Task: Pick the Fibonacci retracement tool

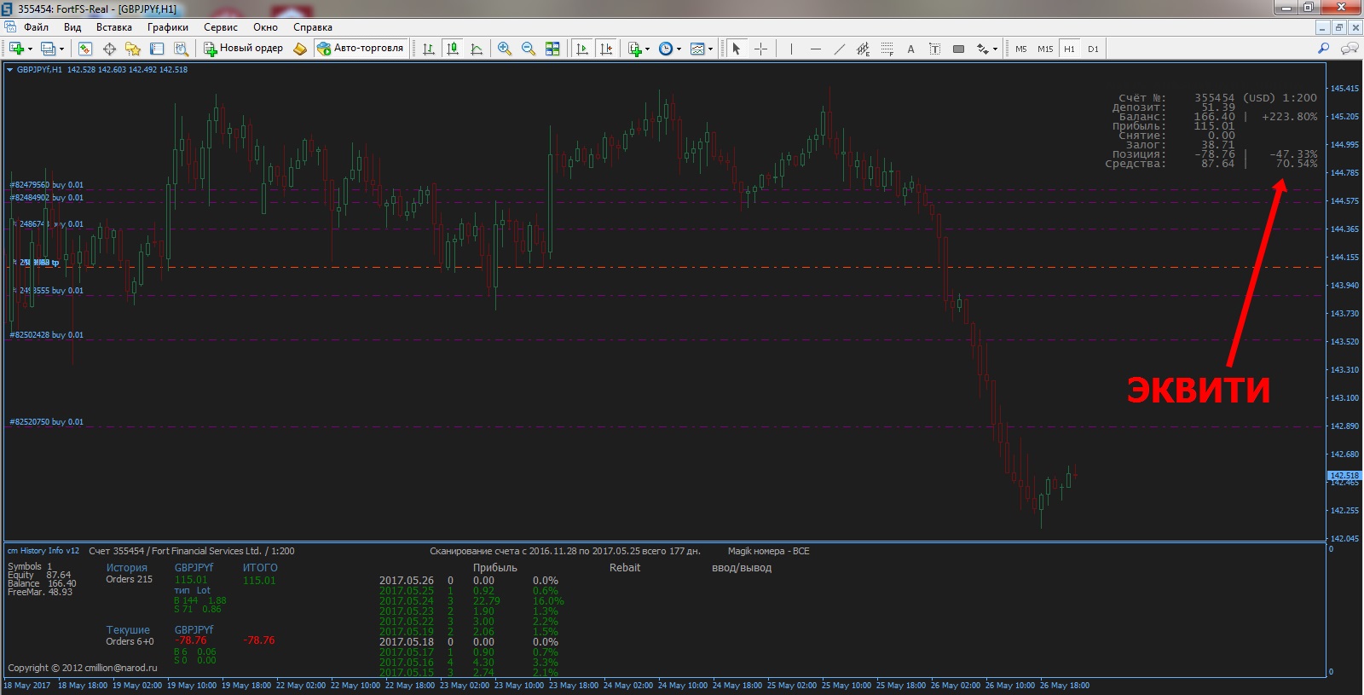Action: (x=887, y=49)
